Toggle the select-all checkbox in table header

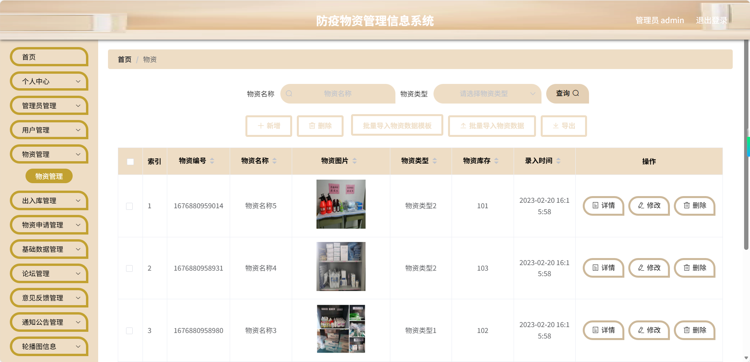130,162
